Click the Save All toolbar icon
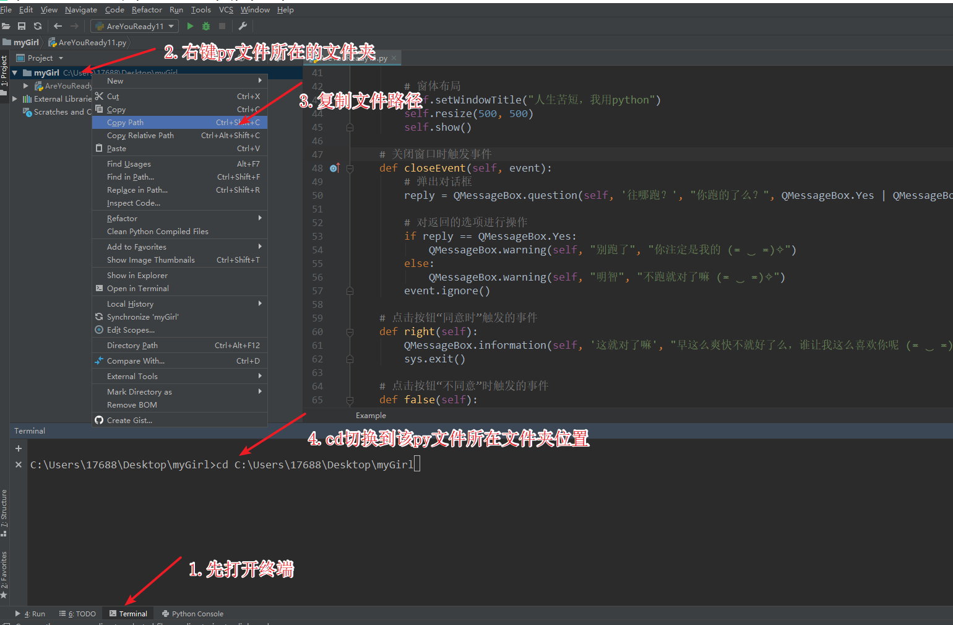Screen dimensions: 953x625 [x=22, y=26]
